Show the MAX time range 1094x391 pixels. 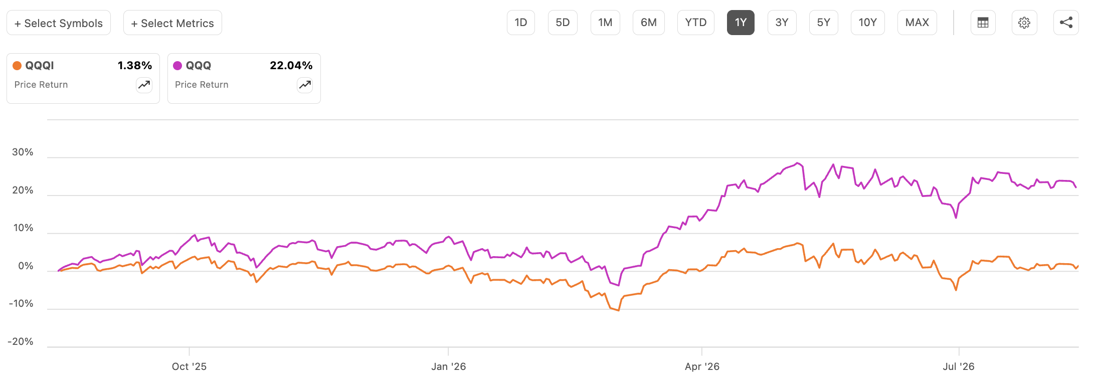[917, 23]
